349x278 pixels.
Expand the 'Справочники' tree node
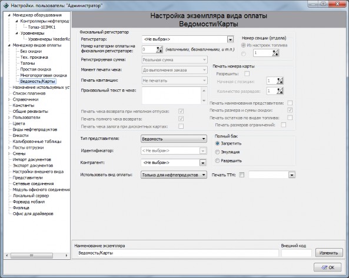pos(9,99)
